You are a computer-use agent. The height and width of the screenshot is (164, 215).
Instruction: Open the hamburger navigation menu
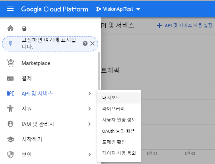tap(10, 9)
